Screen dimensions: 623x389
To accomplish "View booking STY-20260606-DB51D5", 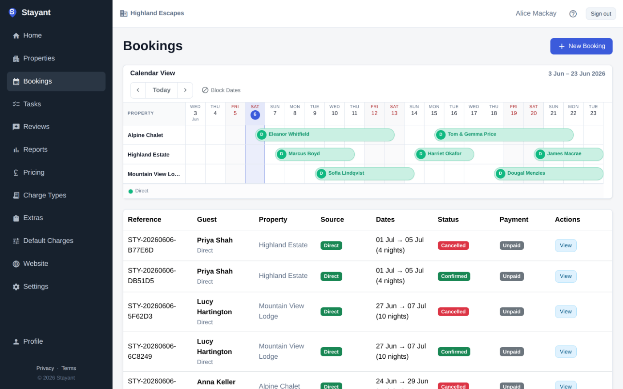I will point(566,277).
